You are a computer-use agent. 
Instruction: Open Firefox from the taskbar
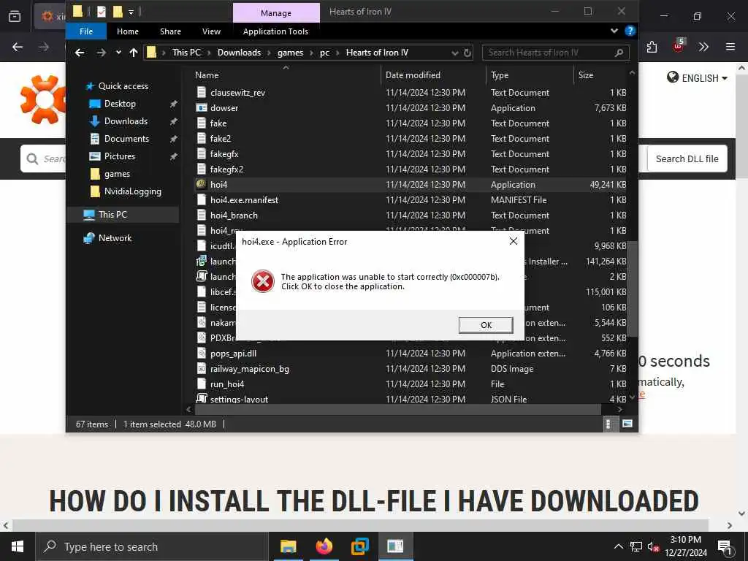coord(324,546)
